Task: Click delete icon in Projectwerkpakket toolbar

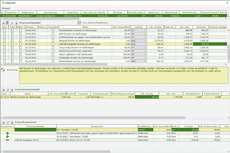Action: coord(16,23)
